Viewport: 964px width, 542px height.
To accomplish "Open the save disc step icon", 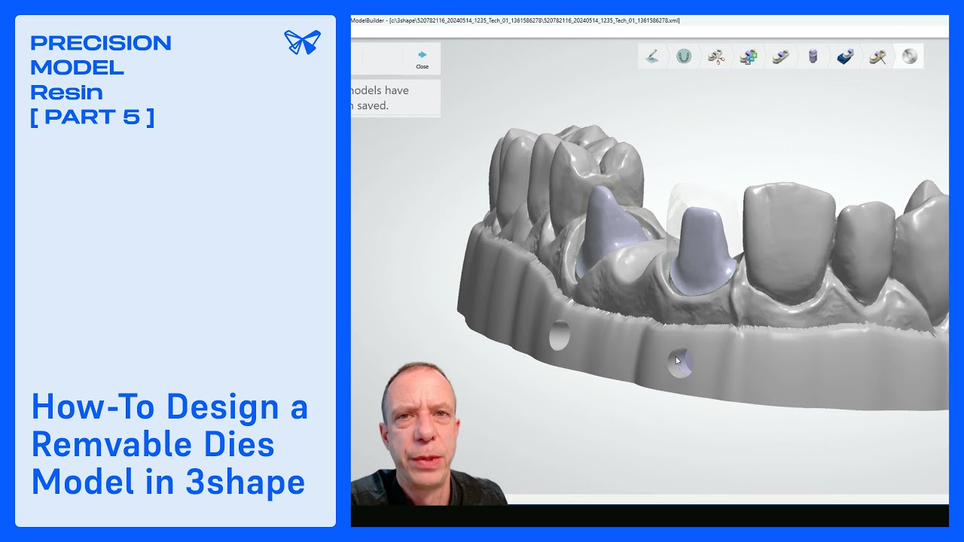I will [910, 56].
